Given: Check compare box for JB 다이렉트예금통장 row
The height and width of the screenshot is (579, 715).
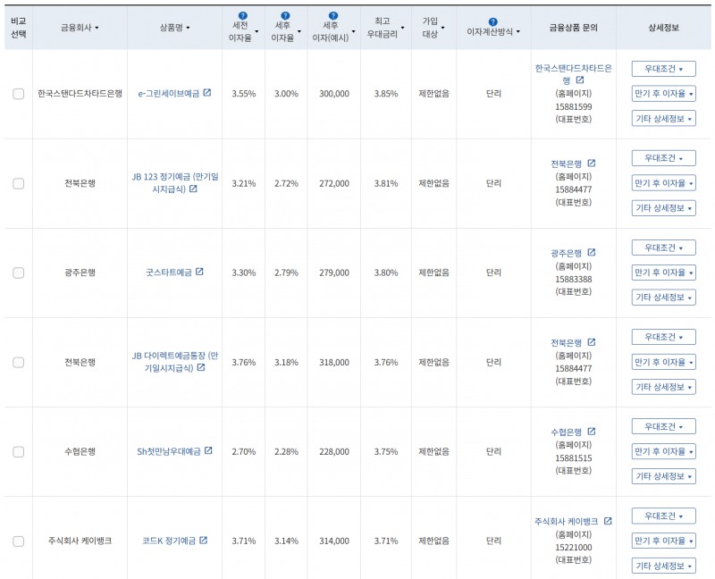Looking at the screenshot, I should pos(18,363).
